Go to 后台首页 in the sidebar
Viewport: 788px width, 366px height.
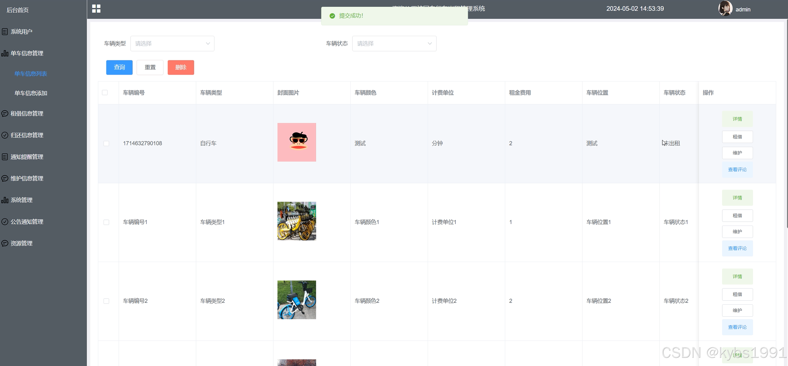click(x=18, y=10)
